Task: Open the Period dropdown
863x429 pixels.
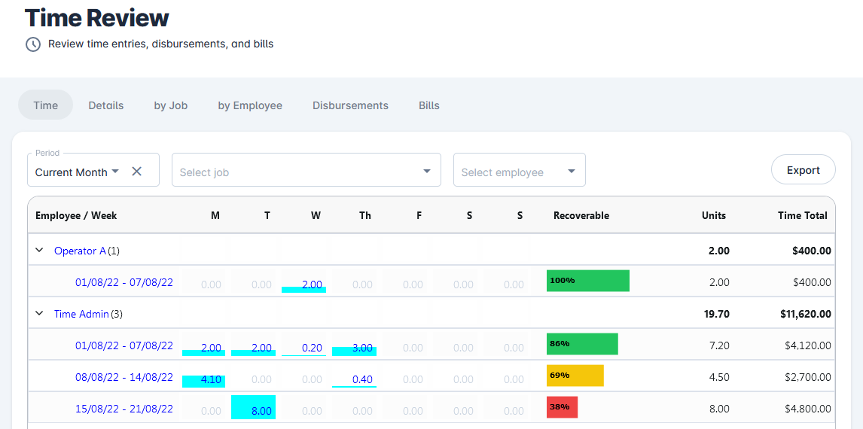Action: click(77, 172)
